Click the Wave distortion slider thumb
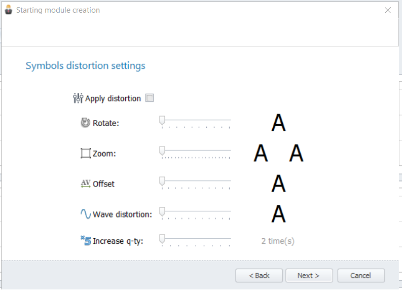 pyautogui.click(x=162, y=212)
